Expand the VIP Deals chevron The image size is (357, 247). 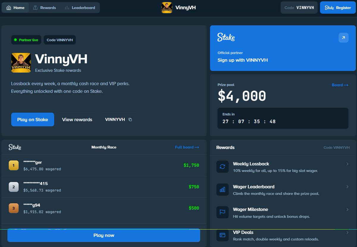point(347,232)
